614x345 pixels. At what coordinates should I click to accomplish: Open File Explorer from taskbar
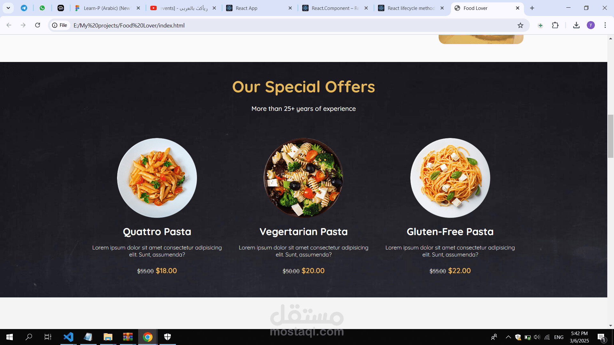[x=108, y=337]
